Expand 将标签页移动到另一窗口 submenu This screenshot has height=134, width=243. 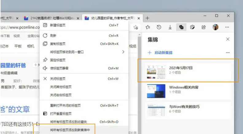84,52
